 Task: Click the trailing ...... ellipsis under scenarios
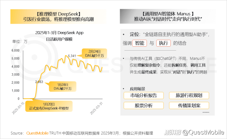click(x=206, y=112)
